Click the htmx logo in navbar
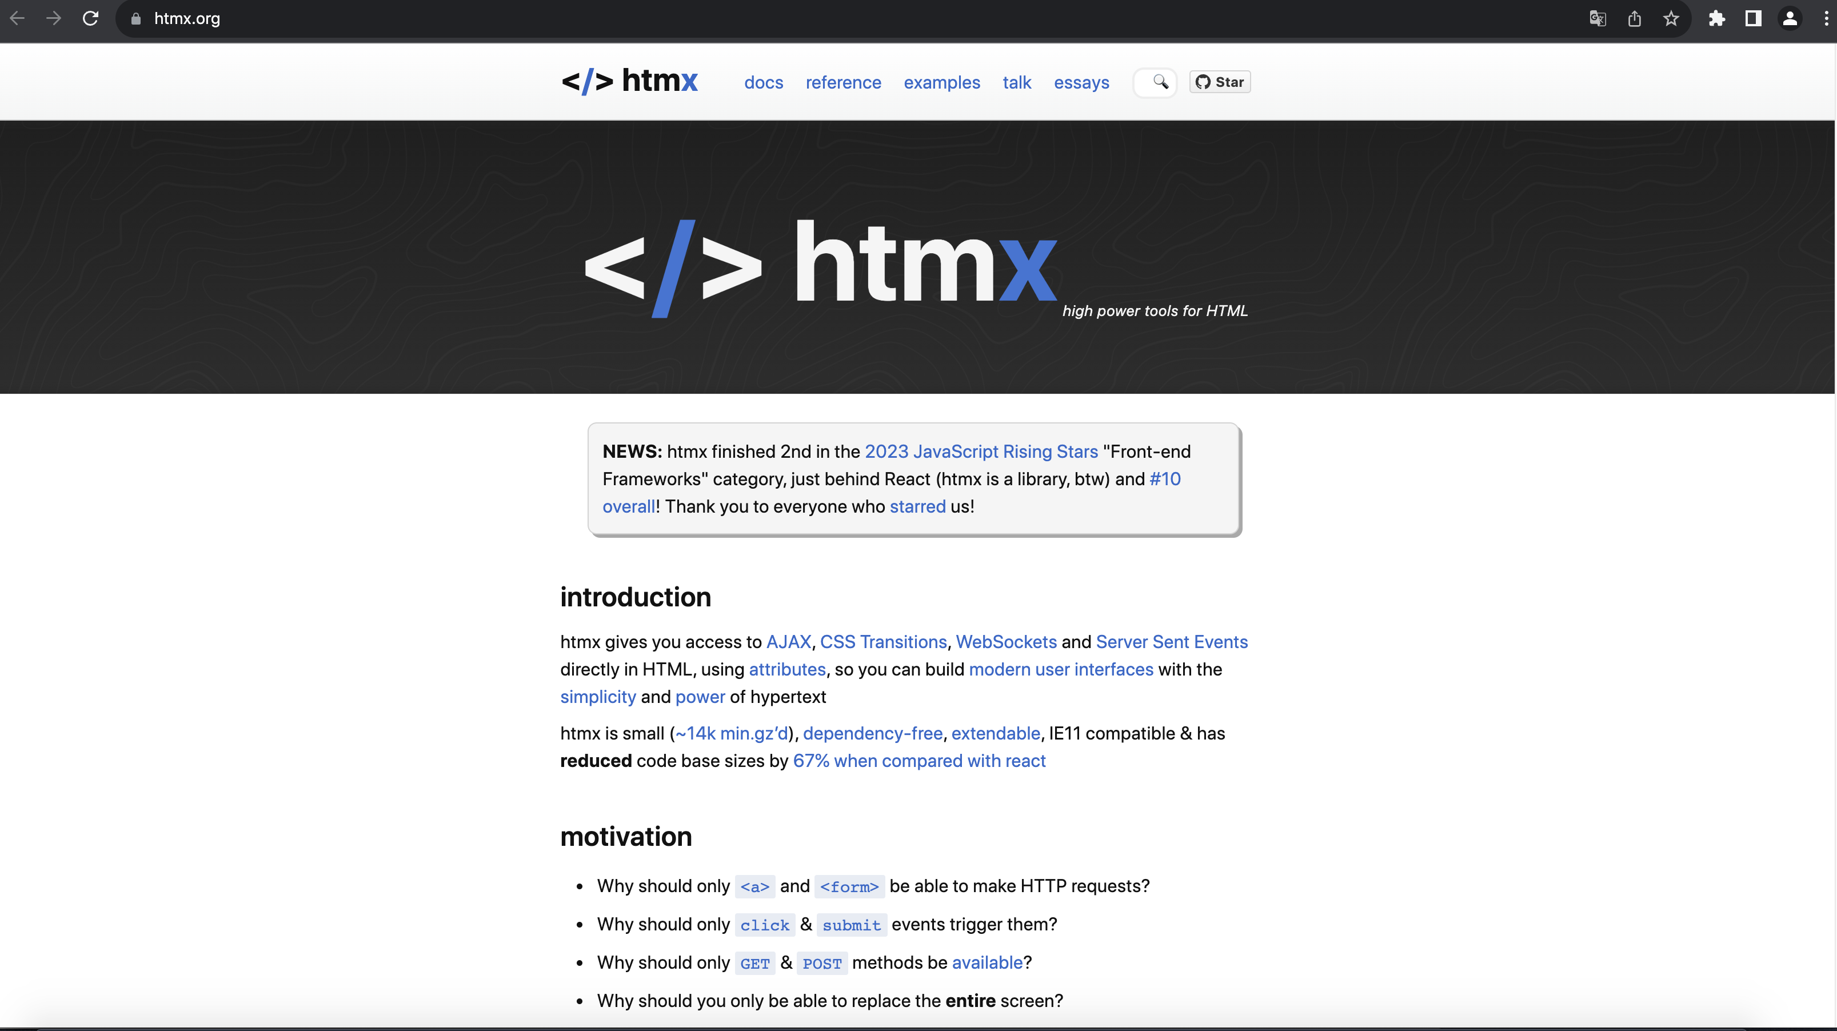The image size is (1837, 1031). click(629, 81)
